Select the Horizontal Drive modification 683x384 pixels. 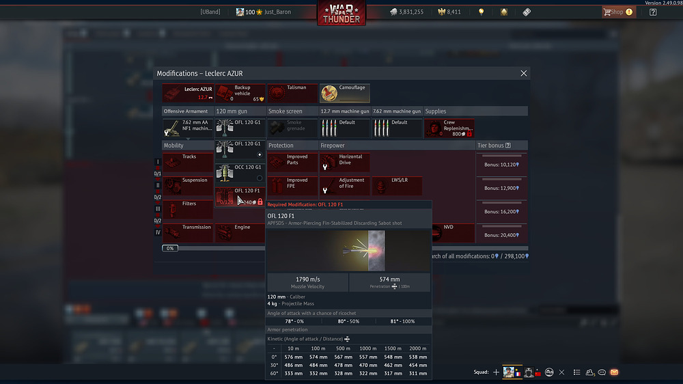pyautogui.click(x=345, y=162)
